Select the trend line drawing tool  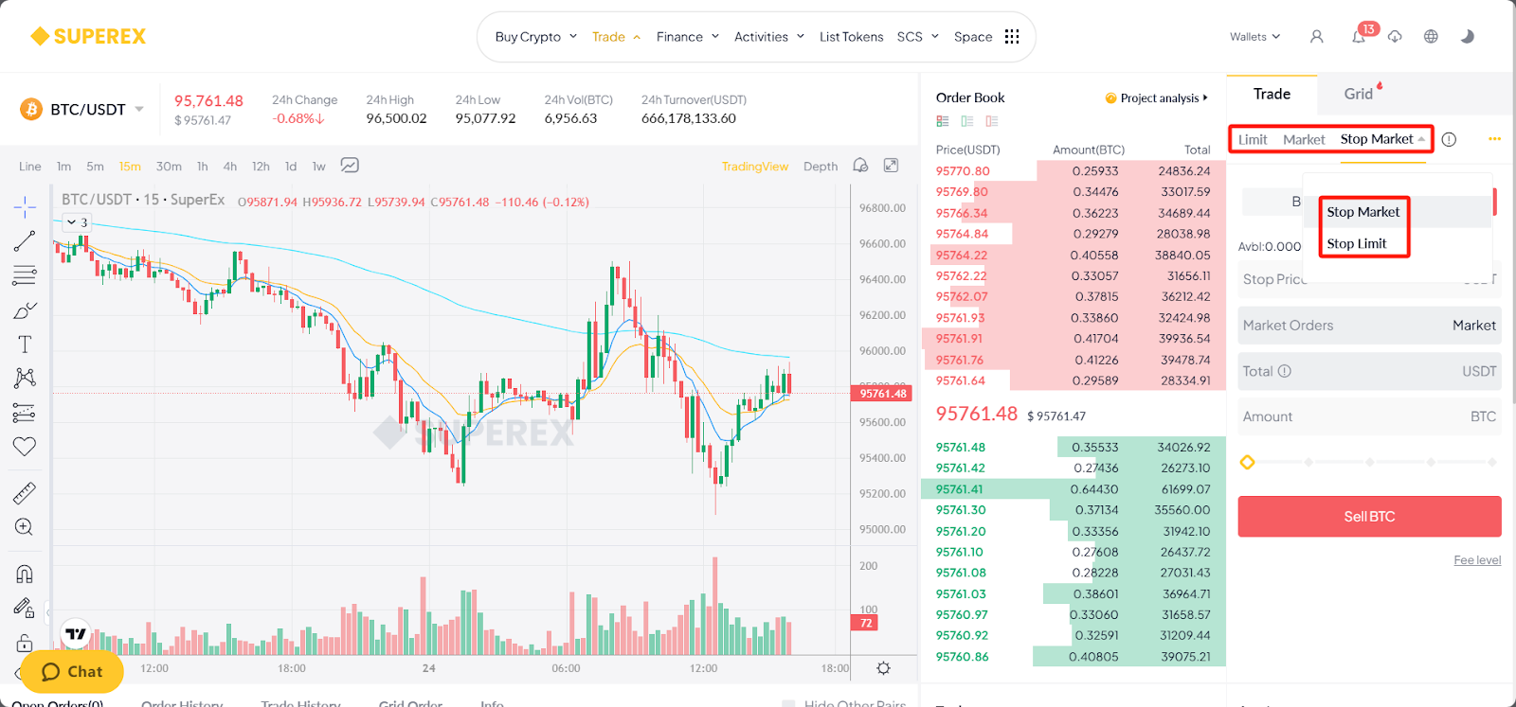point(25,241)
